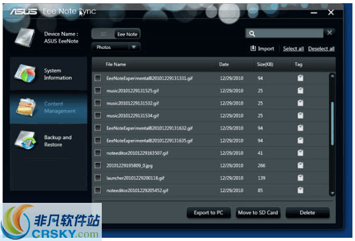This screenshot has width=355, height=241.
Task: Close the Eee Note Sync window
Action: tap(331, 12)
